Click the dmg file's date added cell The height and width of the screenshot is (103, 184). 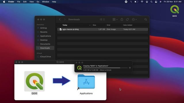click(x=129, y=29)
